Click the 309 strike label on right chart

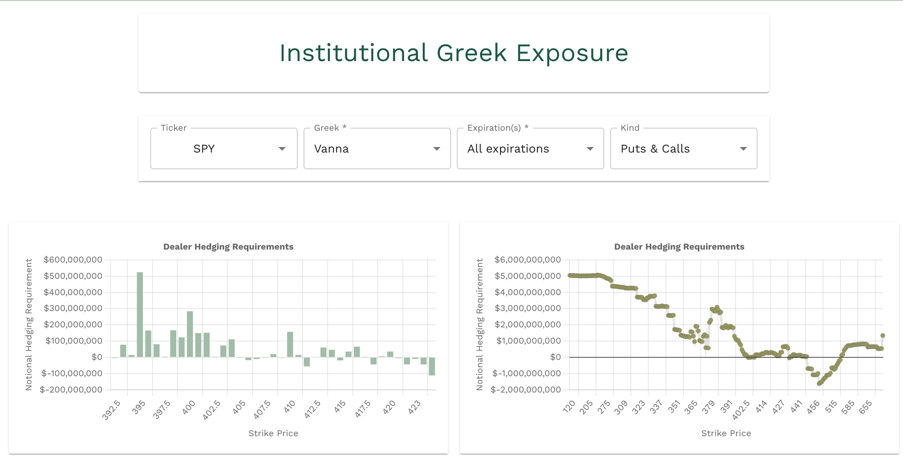(621, 407)
